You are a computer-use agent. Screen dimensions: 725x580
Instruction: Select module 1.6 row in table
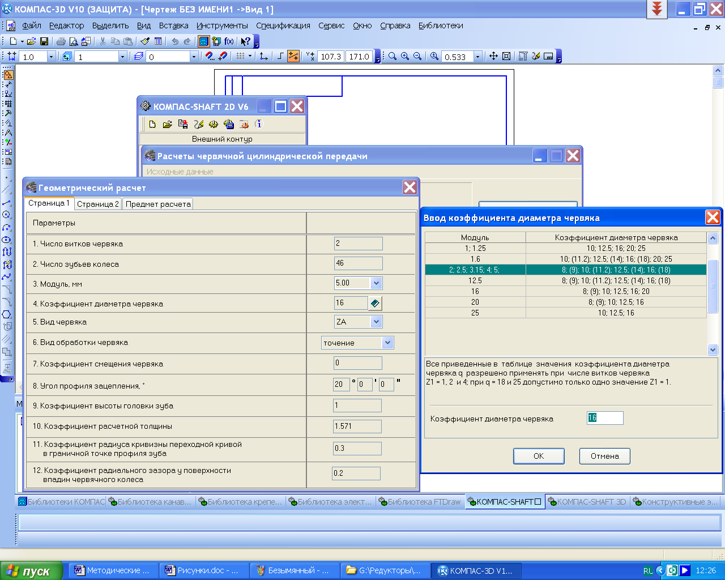point(565,259)
